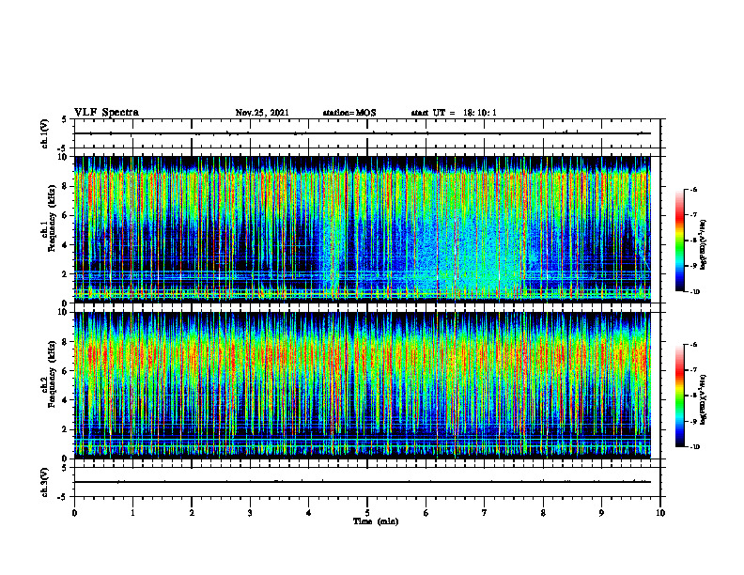Viewport: 744px width, 575px height.
Task: Click time axis tick label "6"
Action: pos(426,513)
